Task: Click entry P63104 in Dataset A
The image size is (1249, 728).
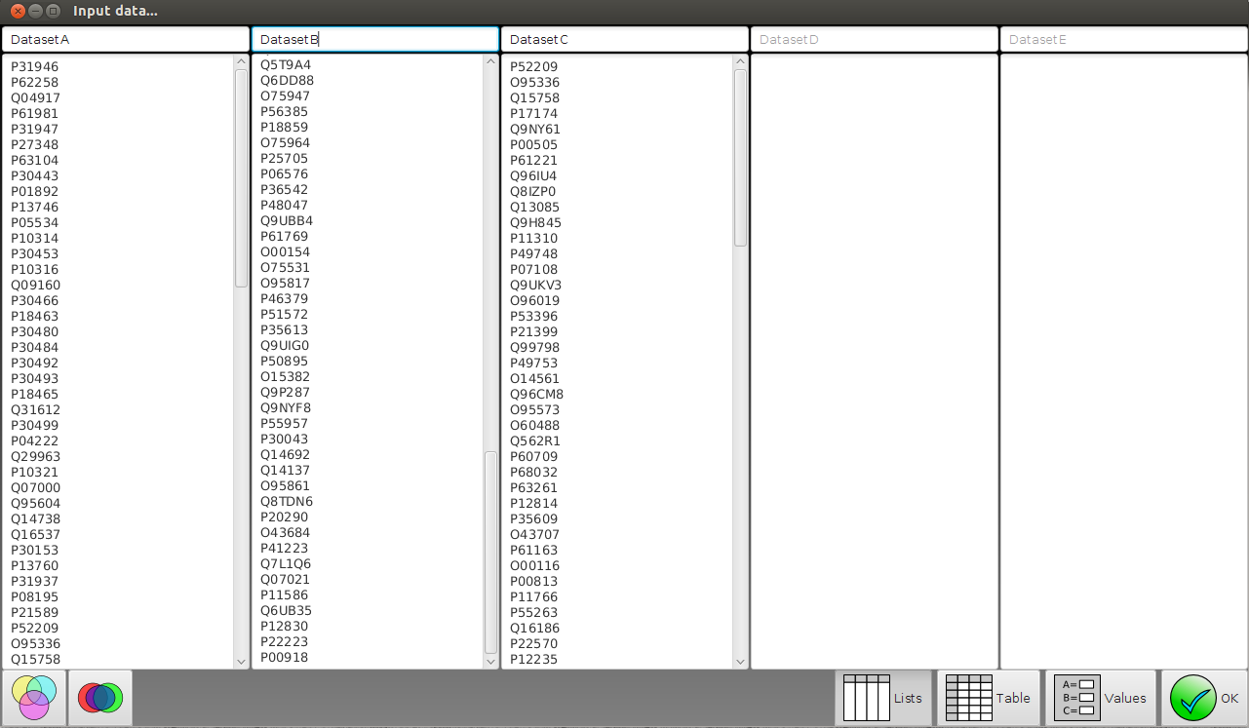Action: (x=35, y=160)
